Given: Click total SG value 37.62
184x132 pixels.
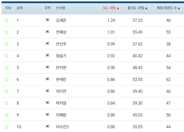Looking at the screenshot, I should click(138, 44).
